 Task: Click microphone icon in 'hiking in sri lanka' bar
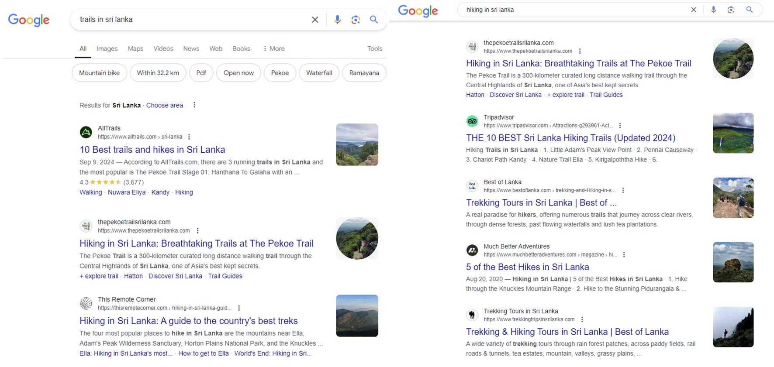click(713, 10)
